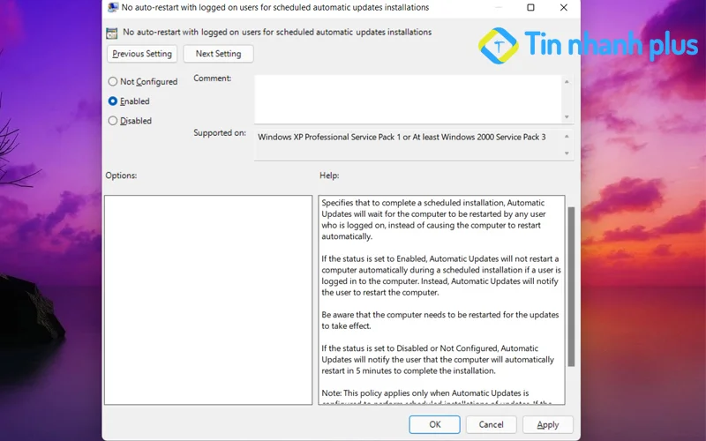Click Cancel to discard changes
Viewport: 706px width, 441px height.
(491, 424)
